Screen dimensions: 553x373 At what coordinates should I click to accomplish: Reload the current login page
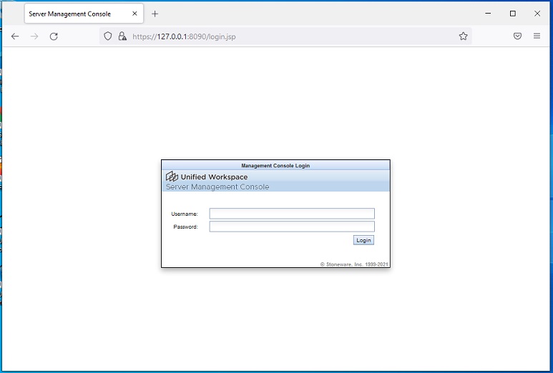click(x=54, y=36)
